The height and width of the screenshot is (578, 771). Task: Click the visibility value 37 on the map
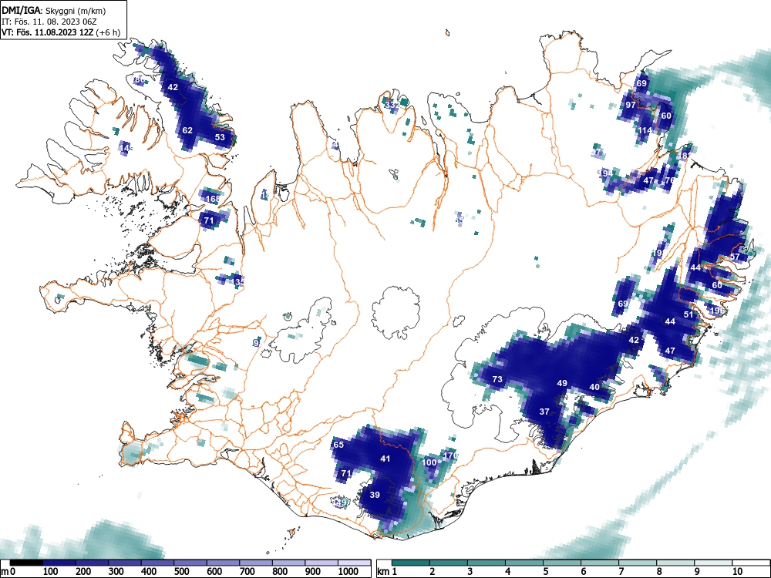coord(544,412)
